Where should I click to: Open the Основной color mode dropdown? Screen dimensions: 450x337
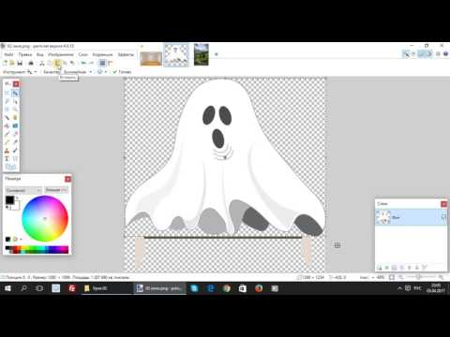pos(23,190)
